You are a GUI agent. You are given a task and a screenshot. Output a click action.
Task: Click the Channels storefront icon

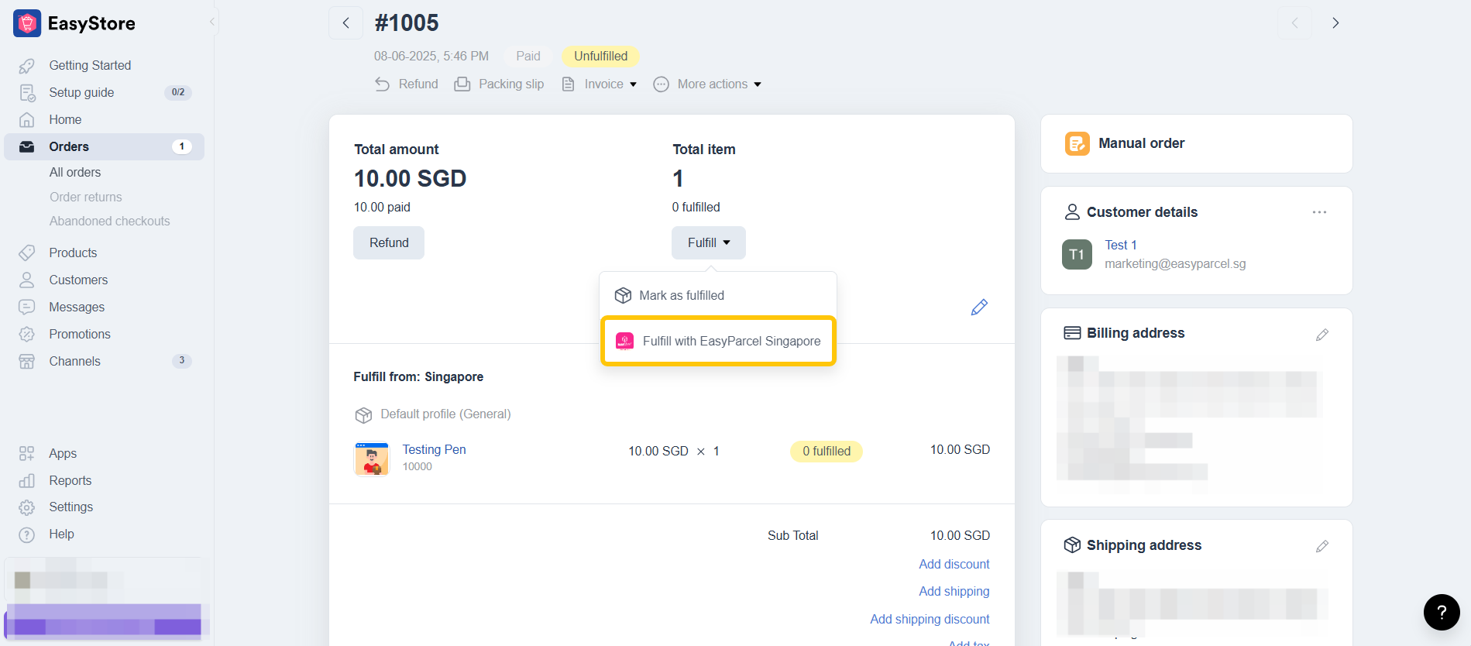coord(27,361)
